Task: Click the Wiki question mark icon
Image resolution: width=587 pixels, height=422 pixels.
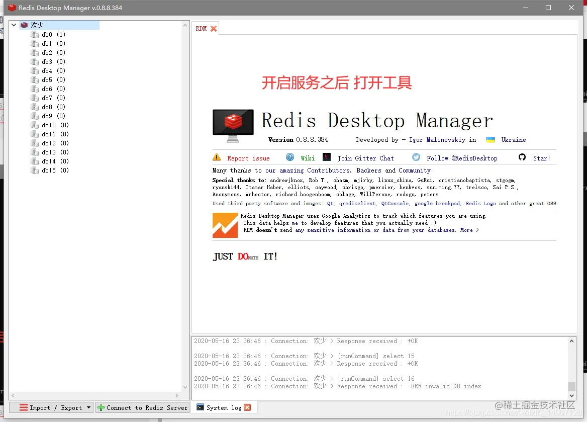Action: tap(290, 157)
